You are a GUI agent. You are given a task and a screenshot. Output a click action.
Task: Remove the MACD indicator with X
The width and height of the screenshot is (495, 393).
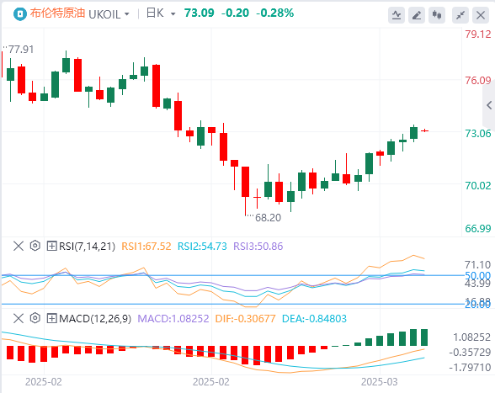(x=19, y=318)
